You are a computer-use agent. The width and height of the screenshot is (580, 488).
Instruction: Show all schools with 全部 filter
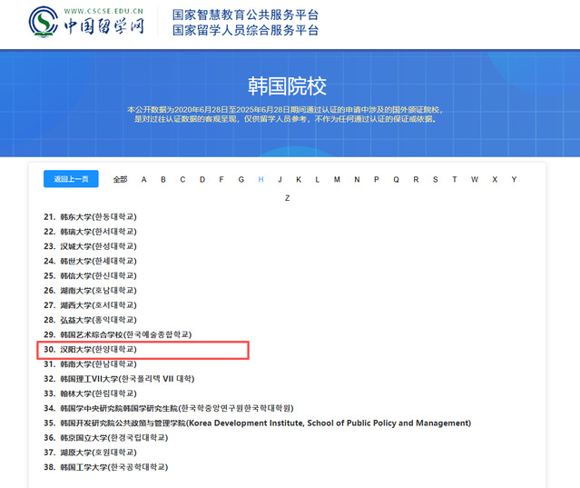tap(120, 180)
